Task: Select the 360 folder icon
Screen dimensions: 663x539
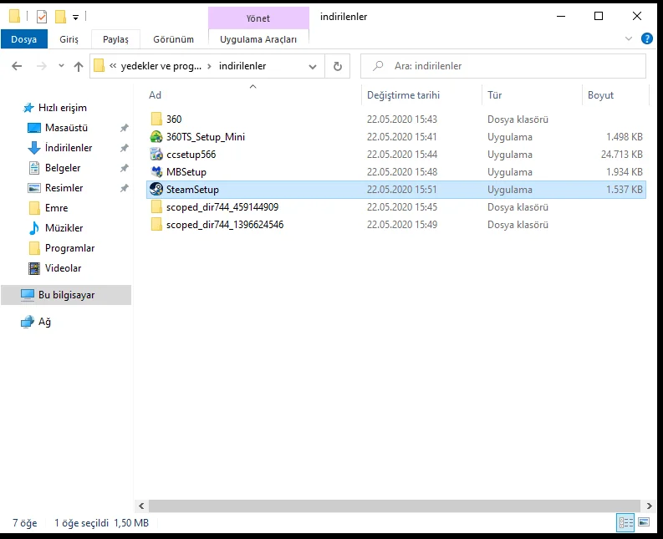Action: pyautogui.click(x=156, y=119)
